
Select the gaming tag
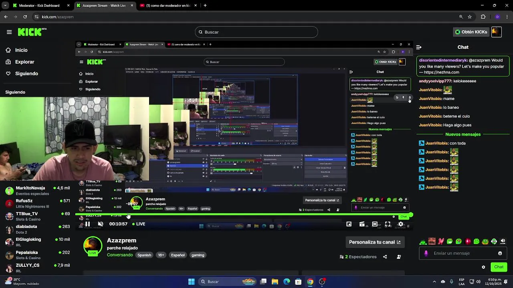(x=198, y=255)
